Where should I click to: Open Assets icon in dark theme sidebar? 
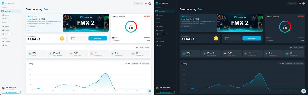[x=157, y=30]
